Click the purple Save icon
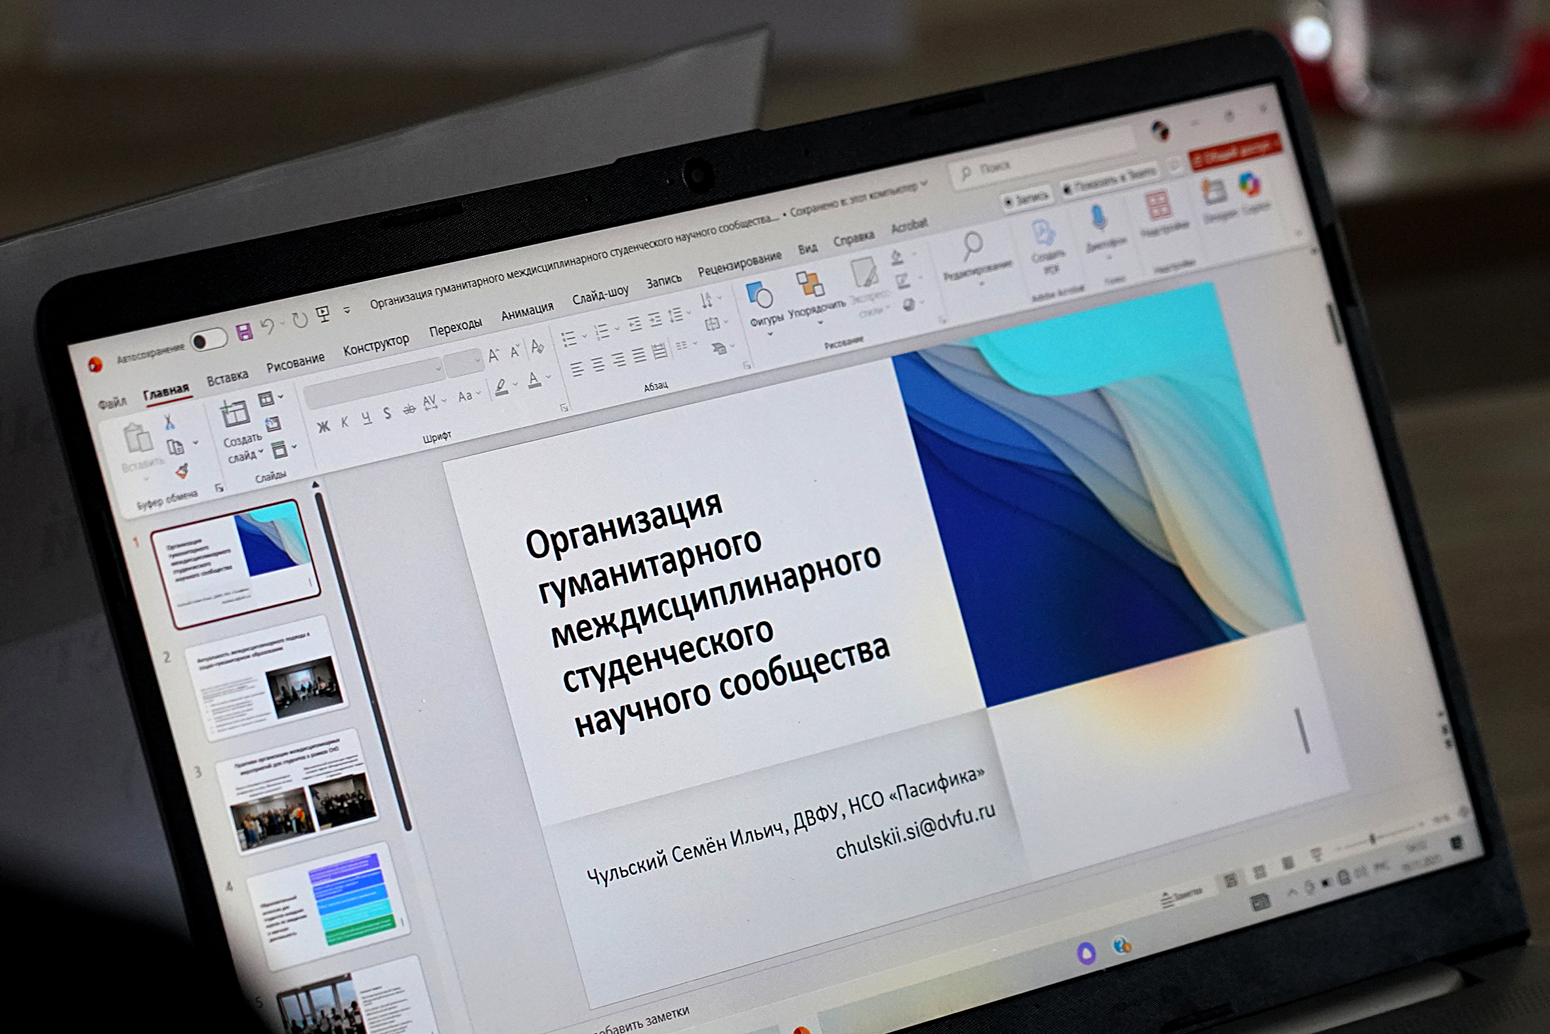Image resolution: width=1550 pixels, height=1034 pixels. (x=245, y=332)
